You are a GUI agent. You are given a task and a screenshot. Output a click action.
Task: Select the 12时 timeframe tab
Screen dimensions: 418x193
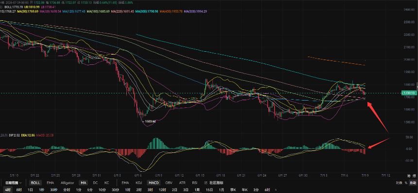[162, 190]
